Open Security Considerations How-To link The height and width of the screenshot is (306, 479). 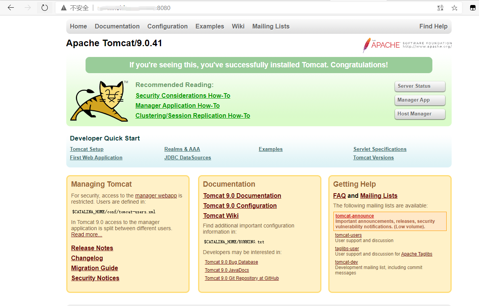pos(183,95)
